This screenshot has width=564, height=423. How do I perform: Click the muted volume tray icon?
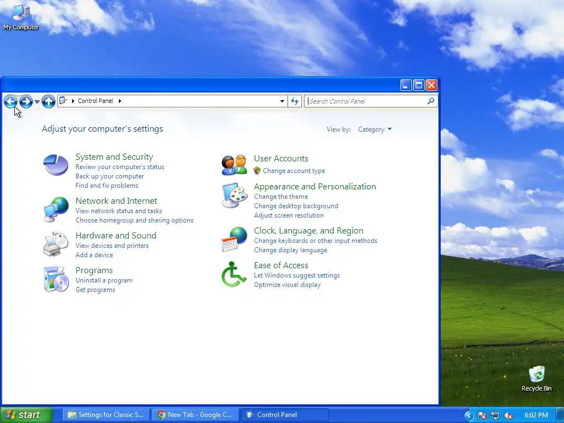pos(508,415)
